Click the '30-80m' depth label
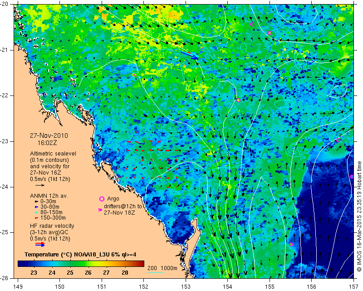Screen dimensions: 363x291 (x=50, y=207)
